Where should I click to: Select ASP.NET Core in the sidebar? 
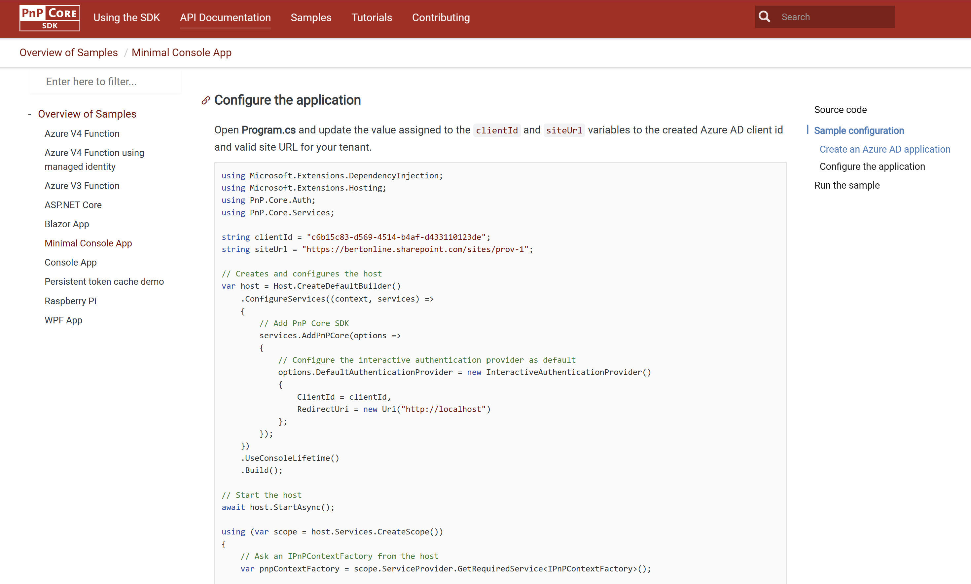[x=73, y=205]
